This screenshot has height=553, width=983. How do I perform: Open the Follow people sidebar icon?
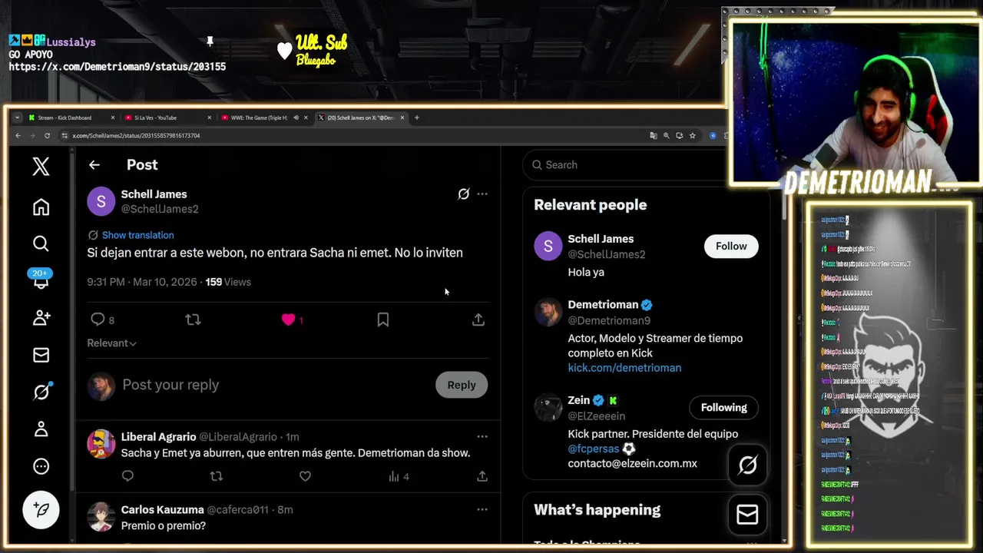(41, 317)
